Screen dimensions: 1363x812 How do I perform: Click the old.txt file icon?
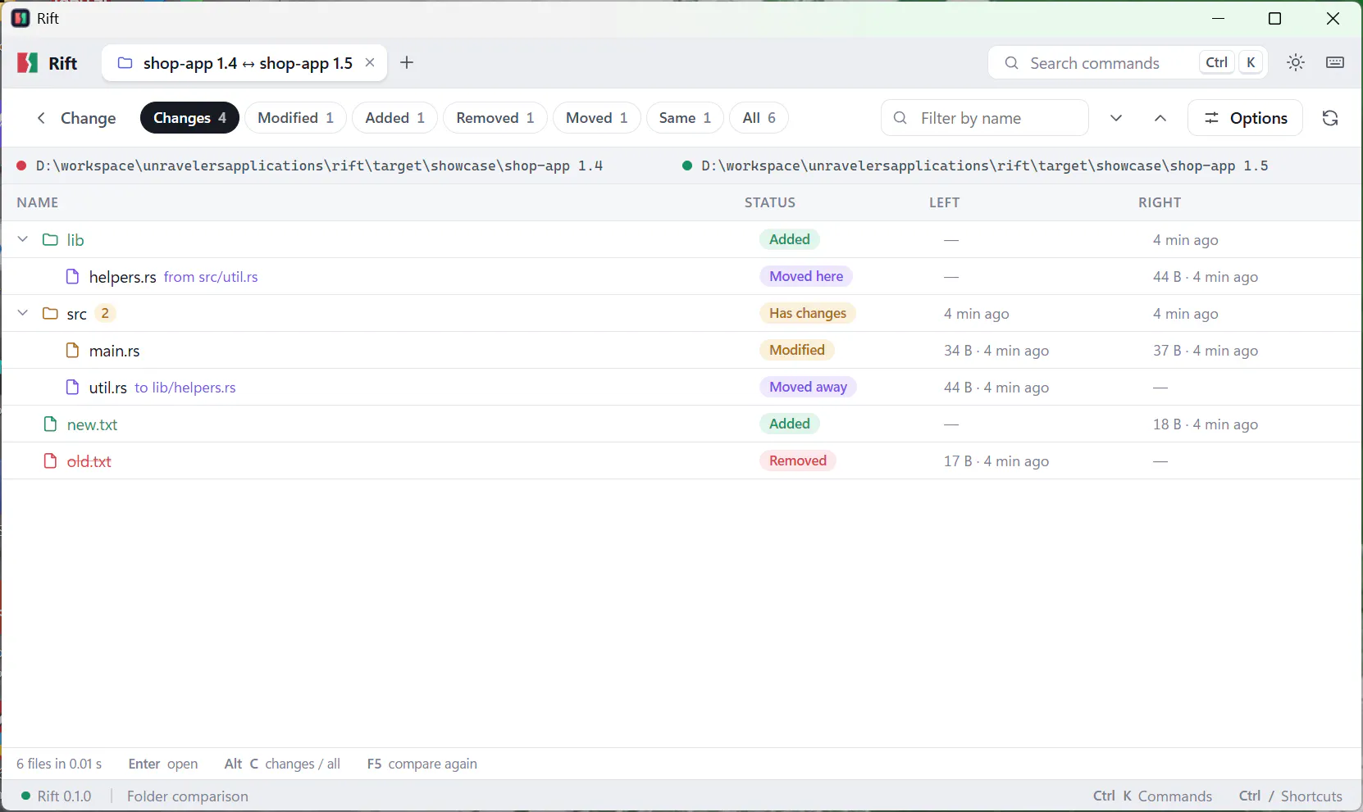[50, 461]
